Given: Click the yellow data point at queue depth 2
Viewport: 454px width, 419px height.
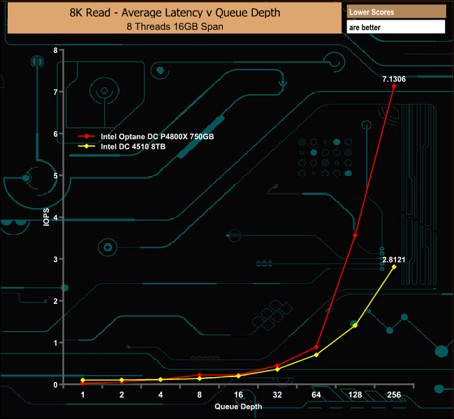Looking at the screenshot, I should point(122,380).
